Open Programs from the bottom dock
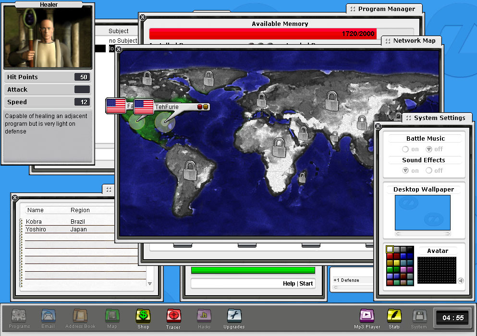Image resolution: width=477 pixels, height=336 pixels. pos(19,318)
